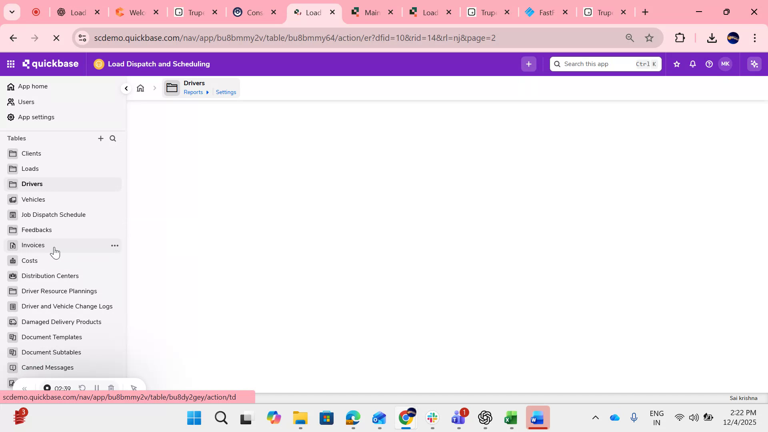Screen dimensions: 768x432
Task: Go to App home in the sidebar
Action: tap(33, 86)
